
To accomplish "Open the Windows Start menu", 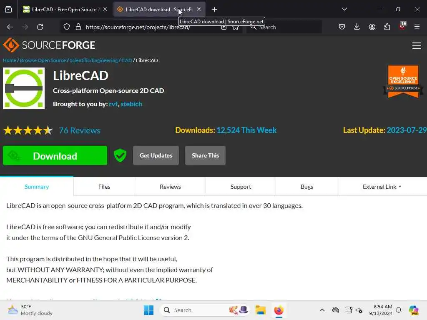I will coord(149,310).
